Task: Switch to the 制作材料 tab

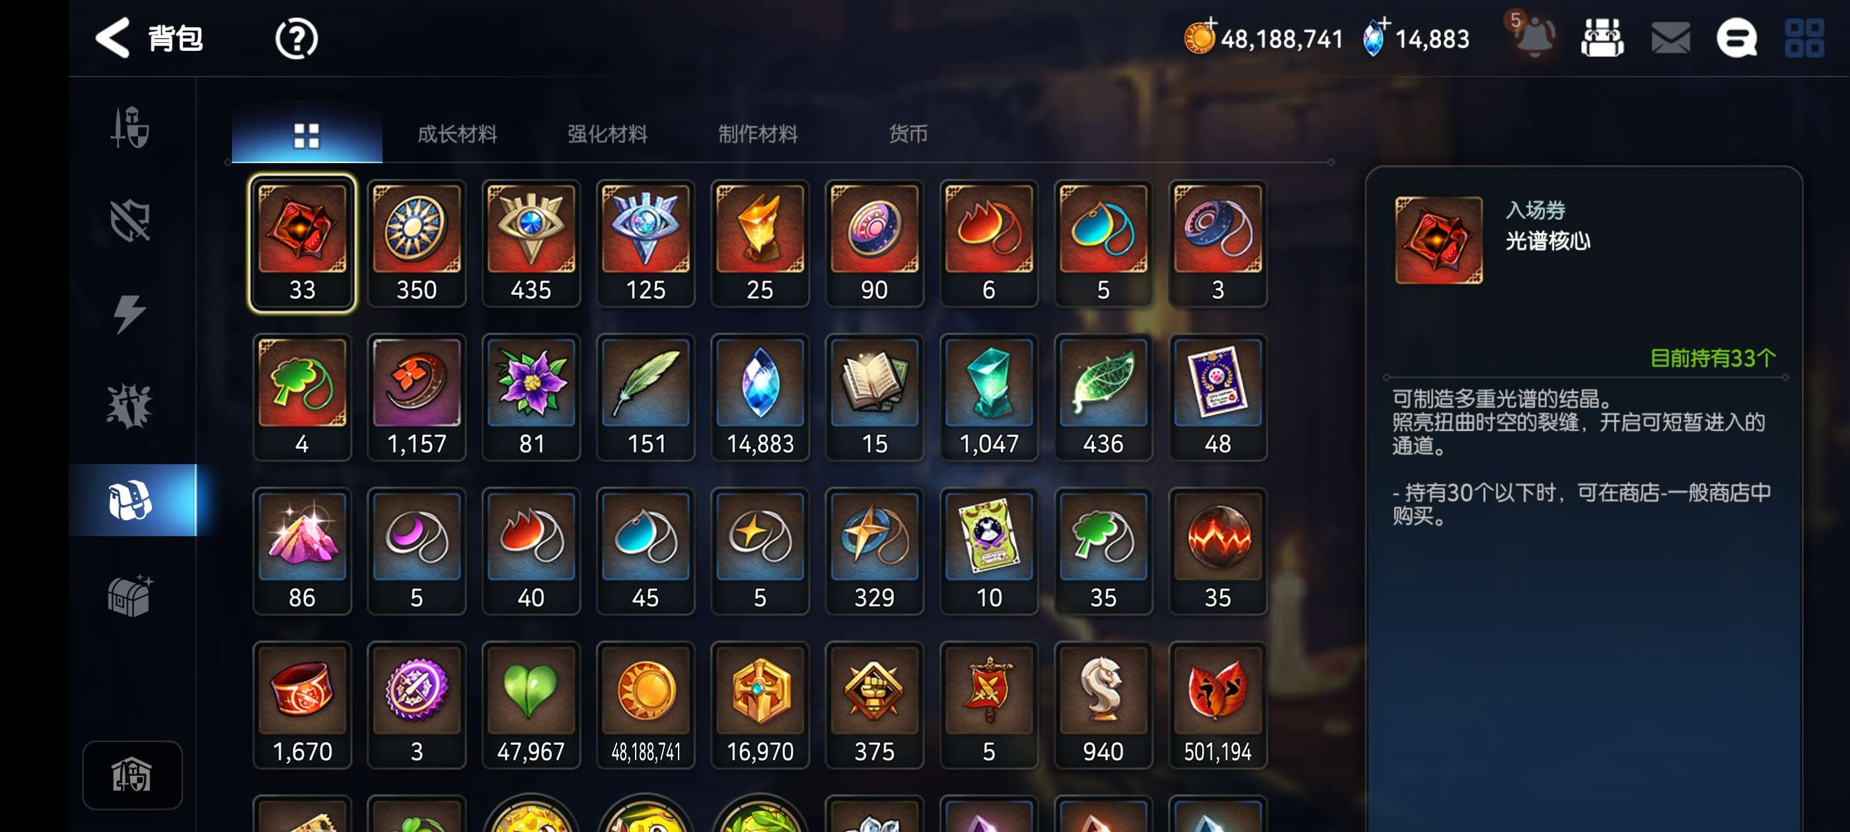Action: (758, 133)
